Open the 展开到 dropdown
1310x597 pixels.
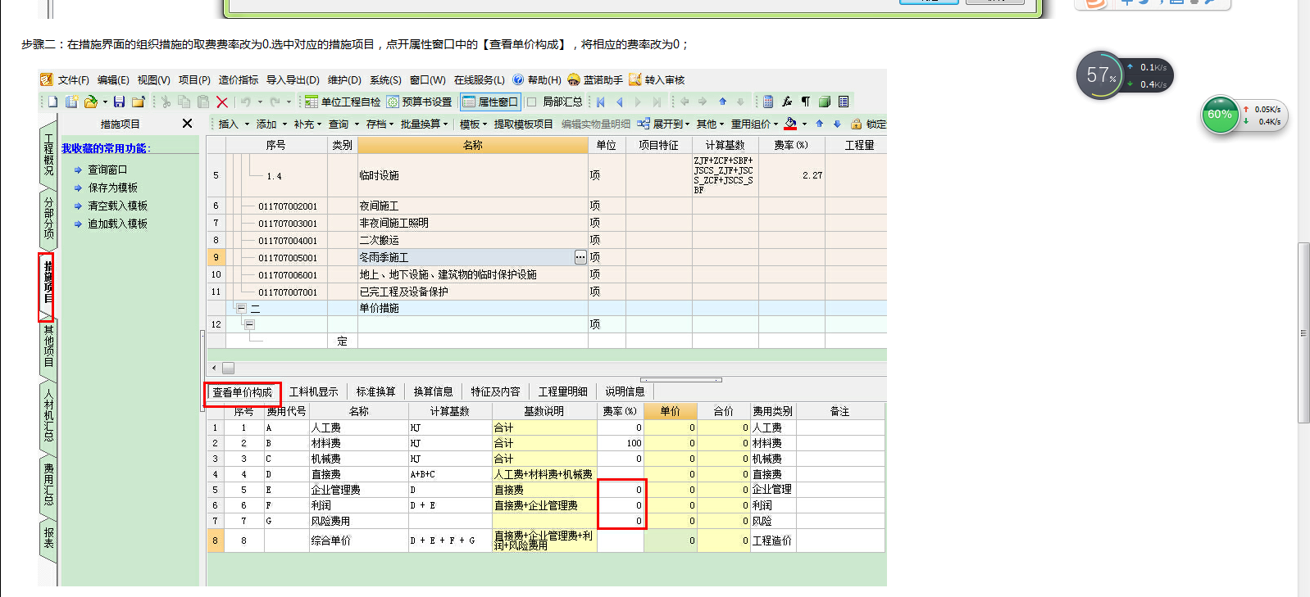pos(665,124)
